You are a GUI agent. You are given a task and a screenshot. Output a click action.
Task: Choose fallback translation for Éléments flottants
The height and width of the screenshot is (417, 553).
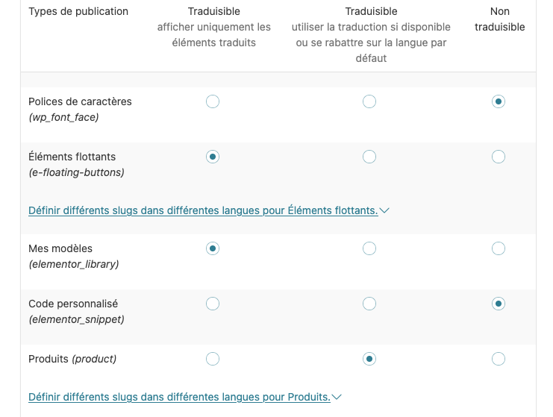click(369, 157)
